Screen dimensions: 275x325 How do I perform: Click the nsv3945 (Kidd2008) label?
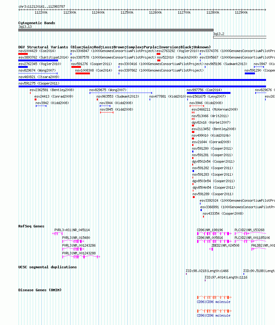(x=116, y=109)
